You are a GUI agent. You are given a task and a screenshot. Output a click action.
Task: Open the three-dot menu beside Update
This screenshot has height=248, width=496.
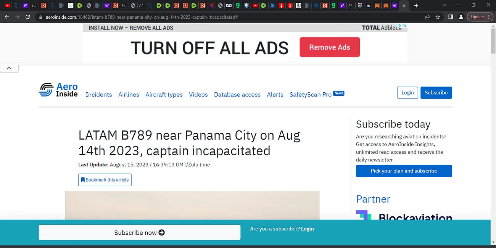490,17
